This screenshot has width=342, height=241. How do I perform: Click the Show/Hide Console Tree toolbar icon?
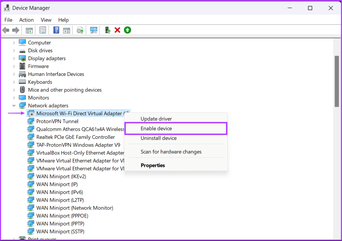(29, 30)
